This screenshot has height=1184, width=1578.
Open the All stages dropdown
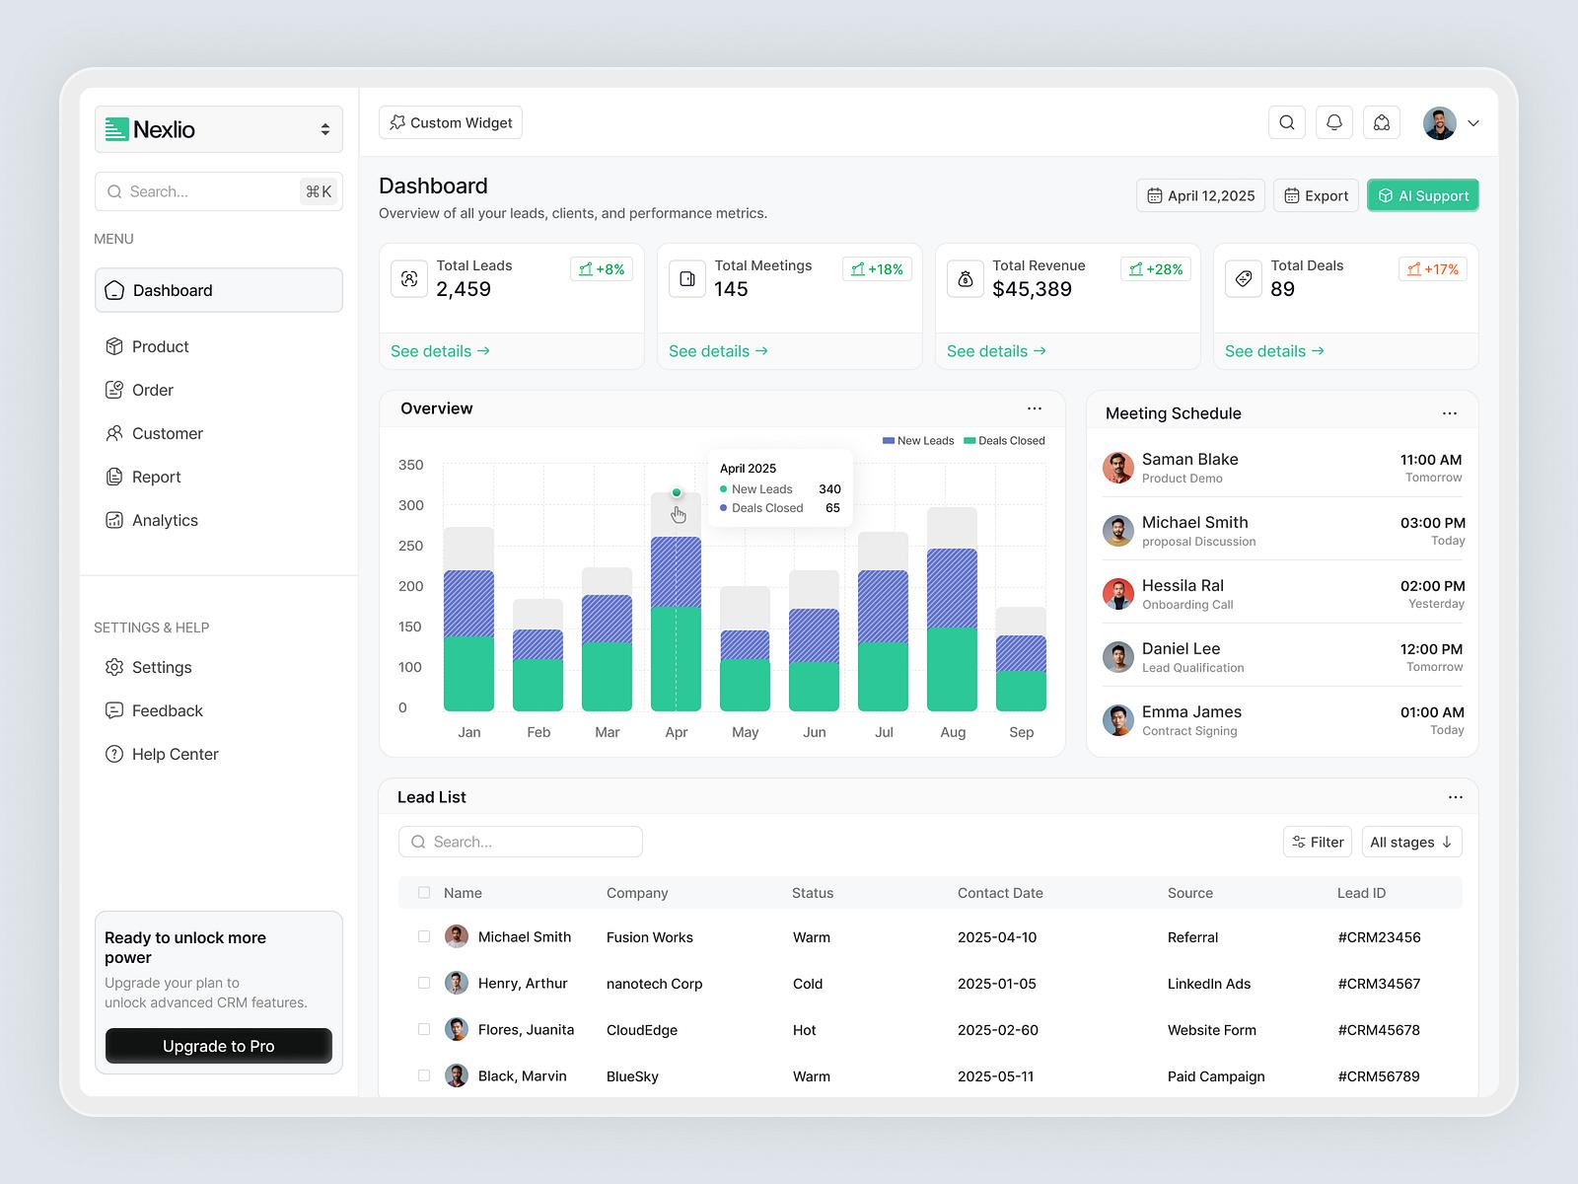click(x=1411, y=842)
